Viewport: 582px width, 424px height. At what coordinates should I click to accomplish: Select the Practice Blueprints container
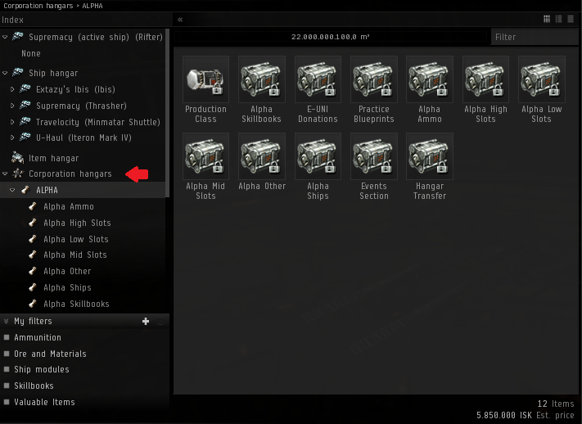click(373, 79)
